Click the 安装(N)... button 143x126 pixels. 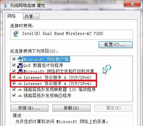tap(29, 108)
